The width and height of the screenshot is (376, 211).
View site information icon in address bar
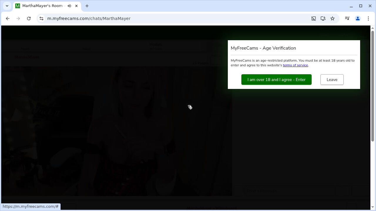[x=42, y=18]
